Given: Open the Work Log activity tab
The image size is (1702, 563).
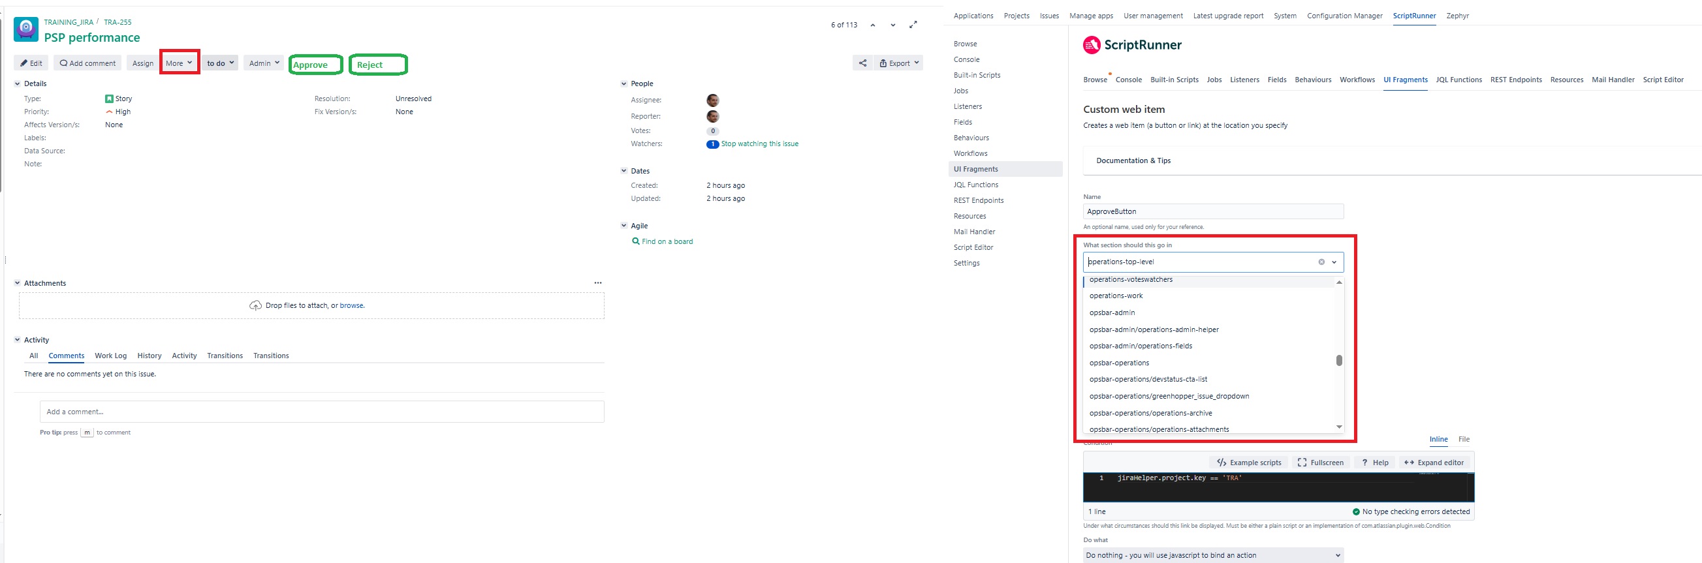Looking at the screenshot, I should [110, 356].
